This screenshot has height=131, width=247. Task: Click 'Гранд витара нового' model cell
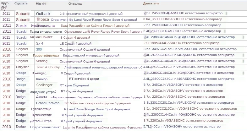tap(46, 32)
